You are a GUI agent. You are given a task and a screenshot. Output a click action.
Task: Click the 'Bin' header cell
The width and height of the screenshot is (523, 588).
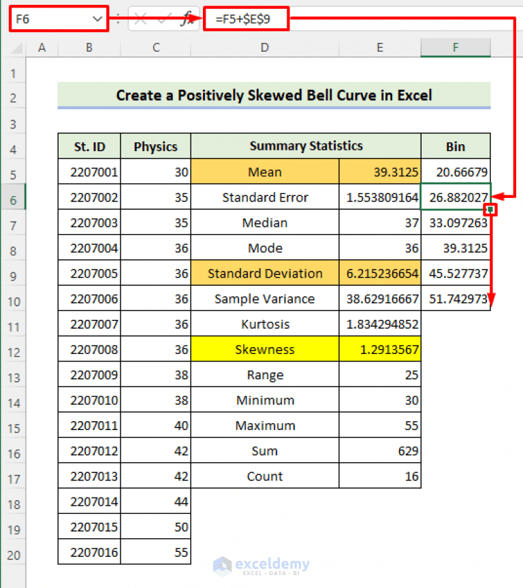456,146
